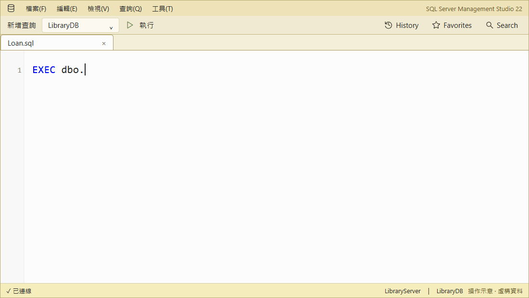529x298 pixels.
Task: Click 操作示意 · 虛構資料 status text
Action: (495, 291)
